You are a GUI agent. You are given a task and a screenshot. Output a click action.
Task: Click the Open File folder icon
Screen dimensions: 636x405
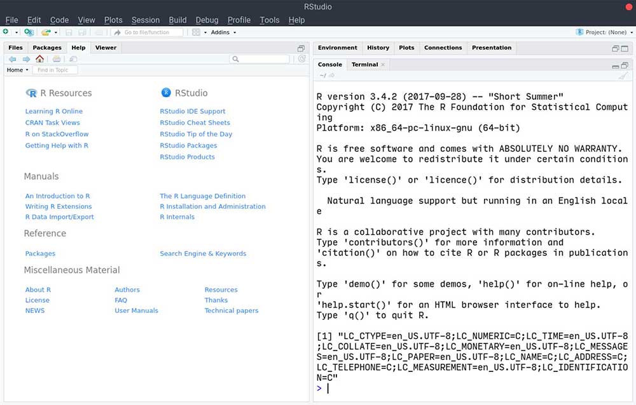(46, 32)
